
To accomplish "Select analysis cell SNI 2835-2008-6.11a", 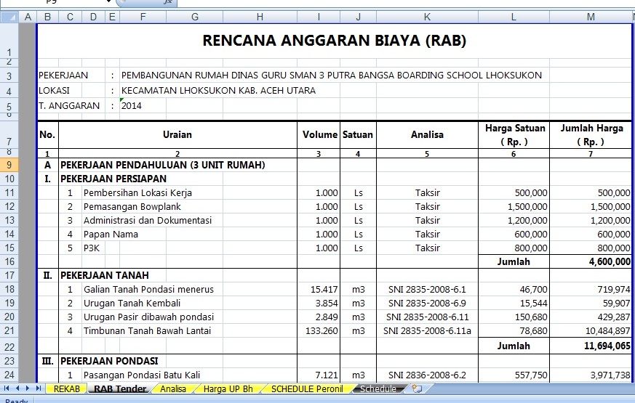I will click(427, 330).
